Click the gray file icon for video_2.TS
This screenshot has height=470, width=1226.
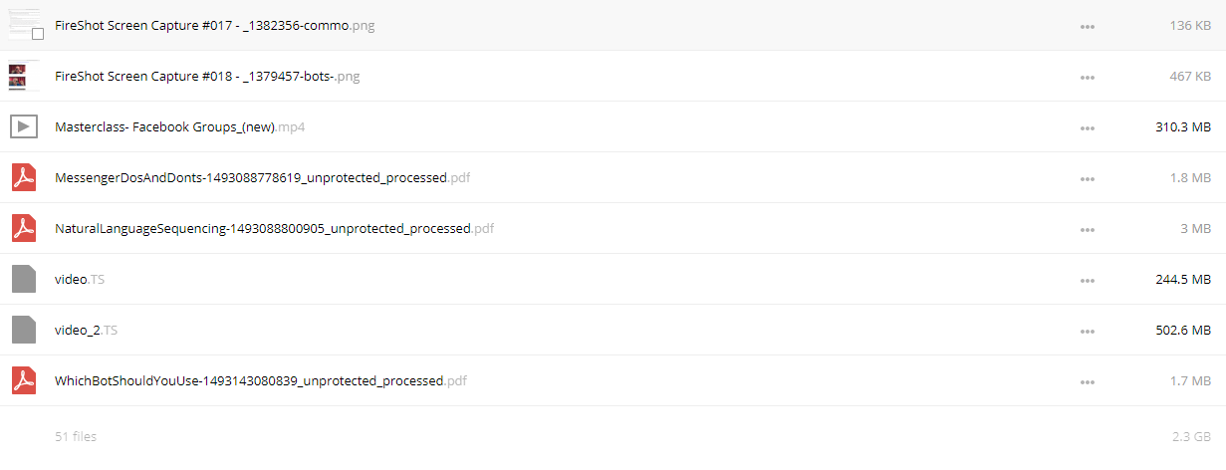pos(24,330)
